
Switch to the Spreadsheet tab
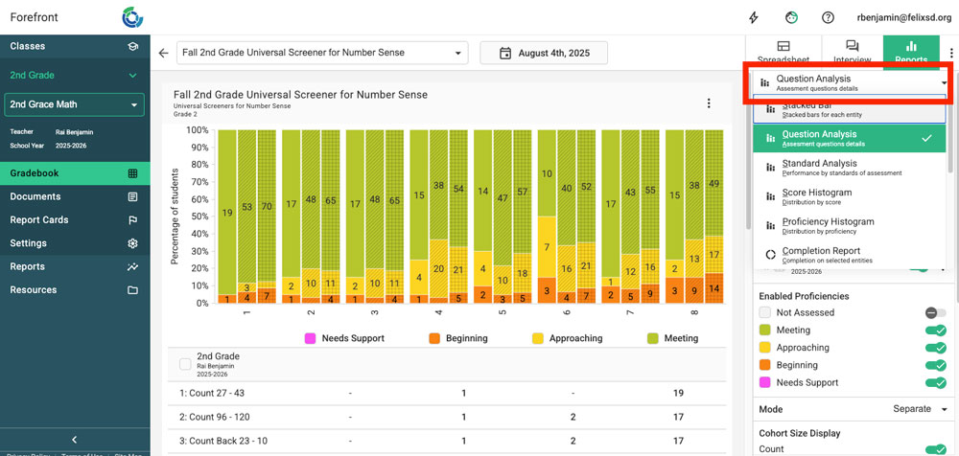[x=784, y=52]
